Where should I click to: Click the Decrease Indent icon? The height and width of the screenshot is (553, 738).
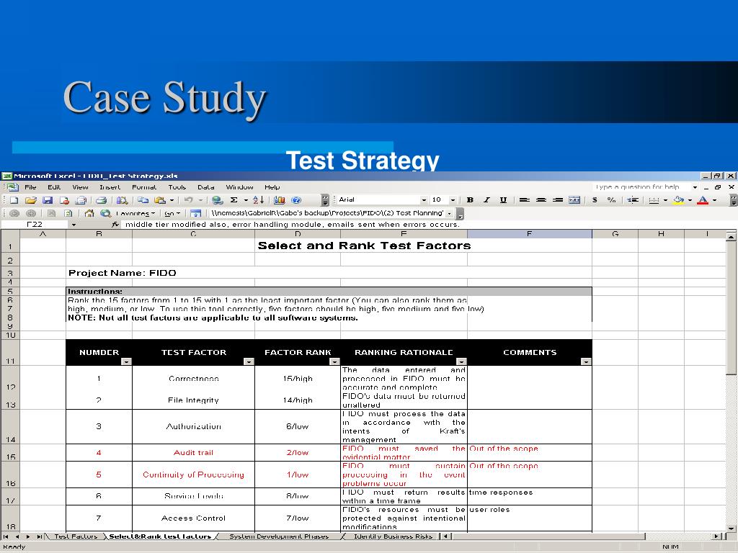pyautogui.click(x=633, y=200)
